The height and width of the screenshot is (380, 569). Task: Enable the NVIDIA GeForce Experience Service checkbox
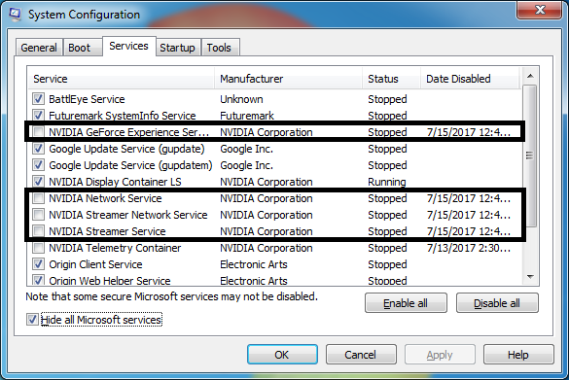38,131
